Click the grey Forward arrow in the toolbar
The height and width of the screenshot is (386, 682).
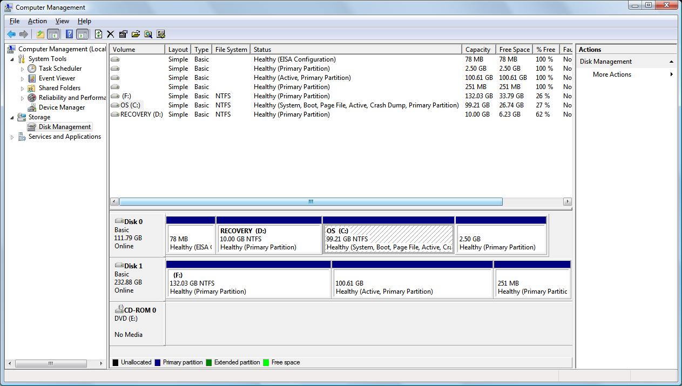24,34
